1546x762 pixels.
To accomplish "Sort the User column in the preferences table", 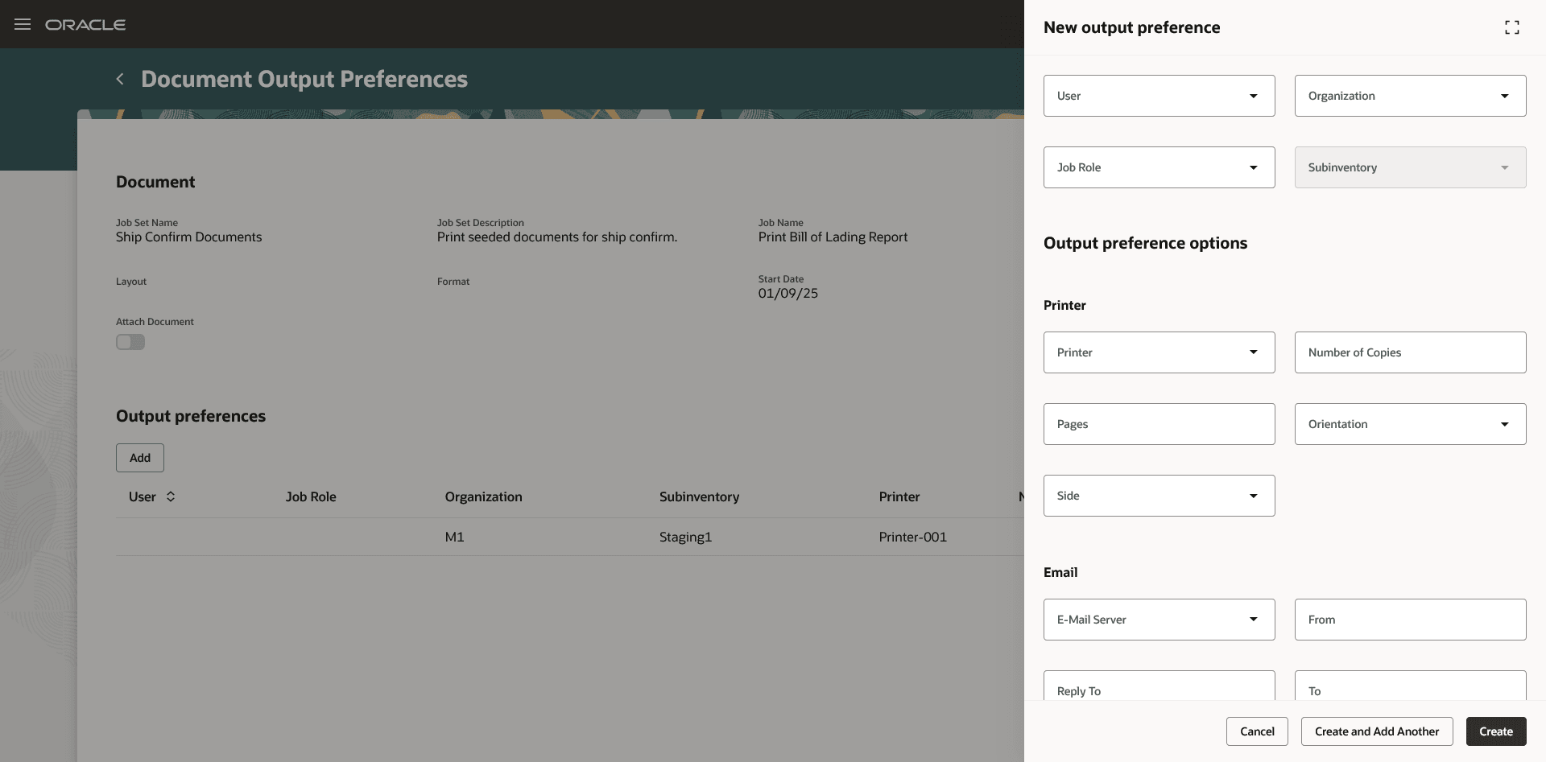I will (172, 496).
